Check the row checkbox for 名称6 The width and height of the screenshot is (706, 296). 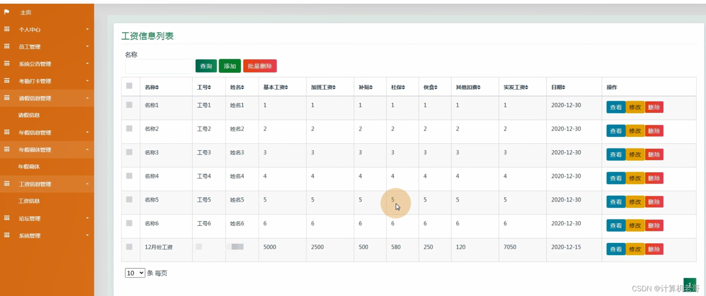pos(129,223)
